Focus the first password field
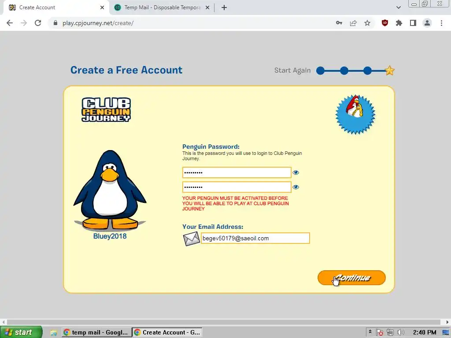Image resolution: width=451 pixels, height=338 pixels. [x=237, y=173]
